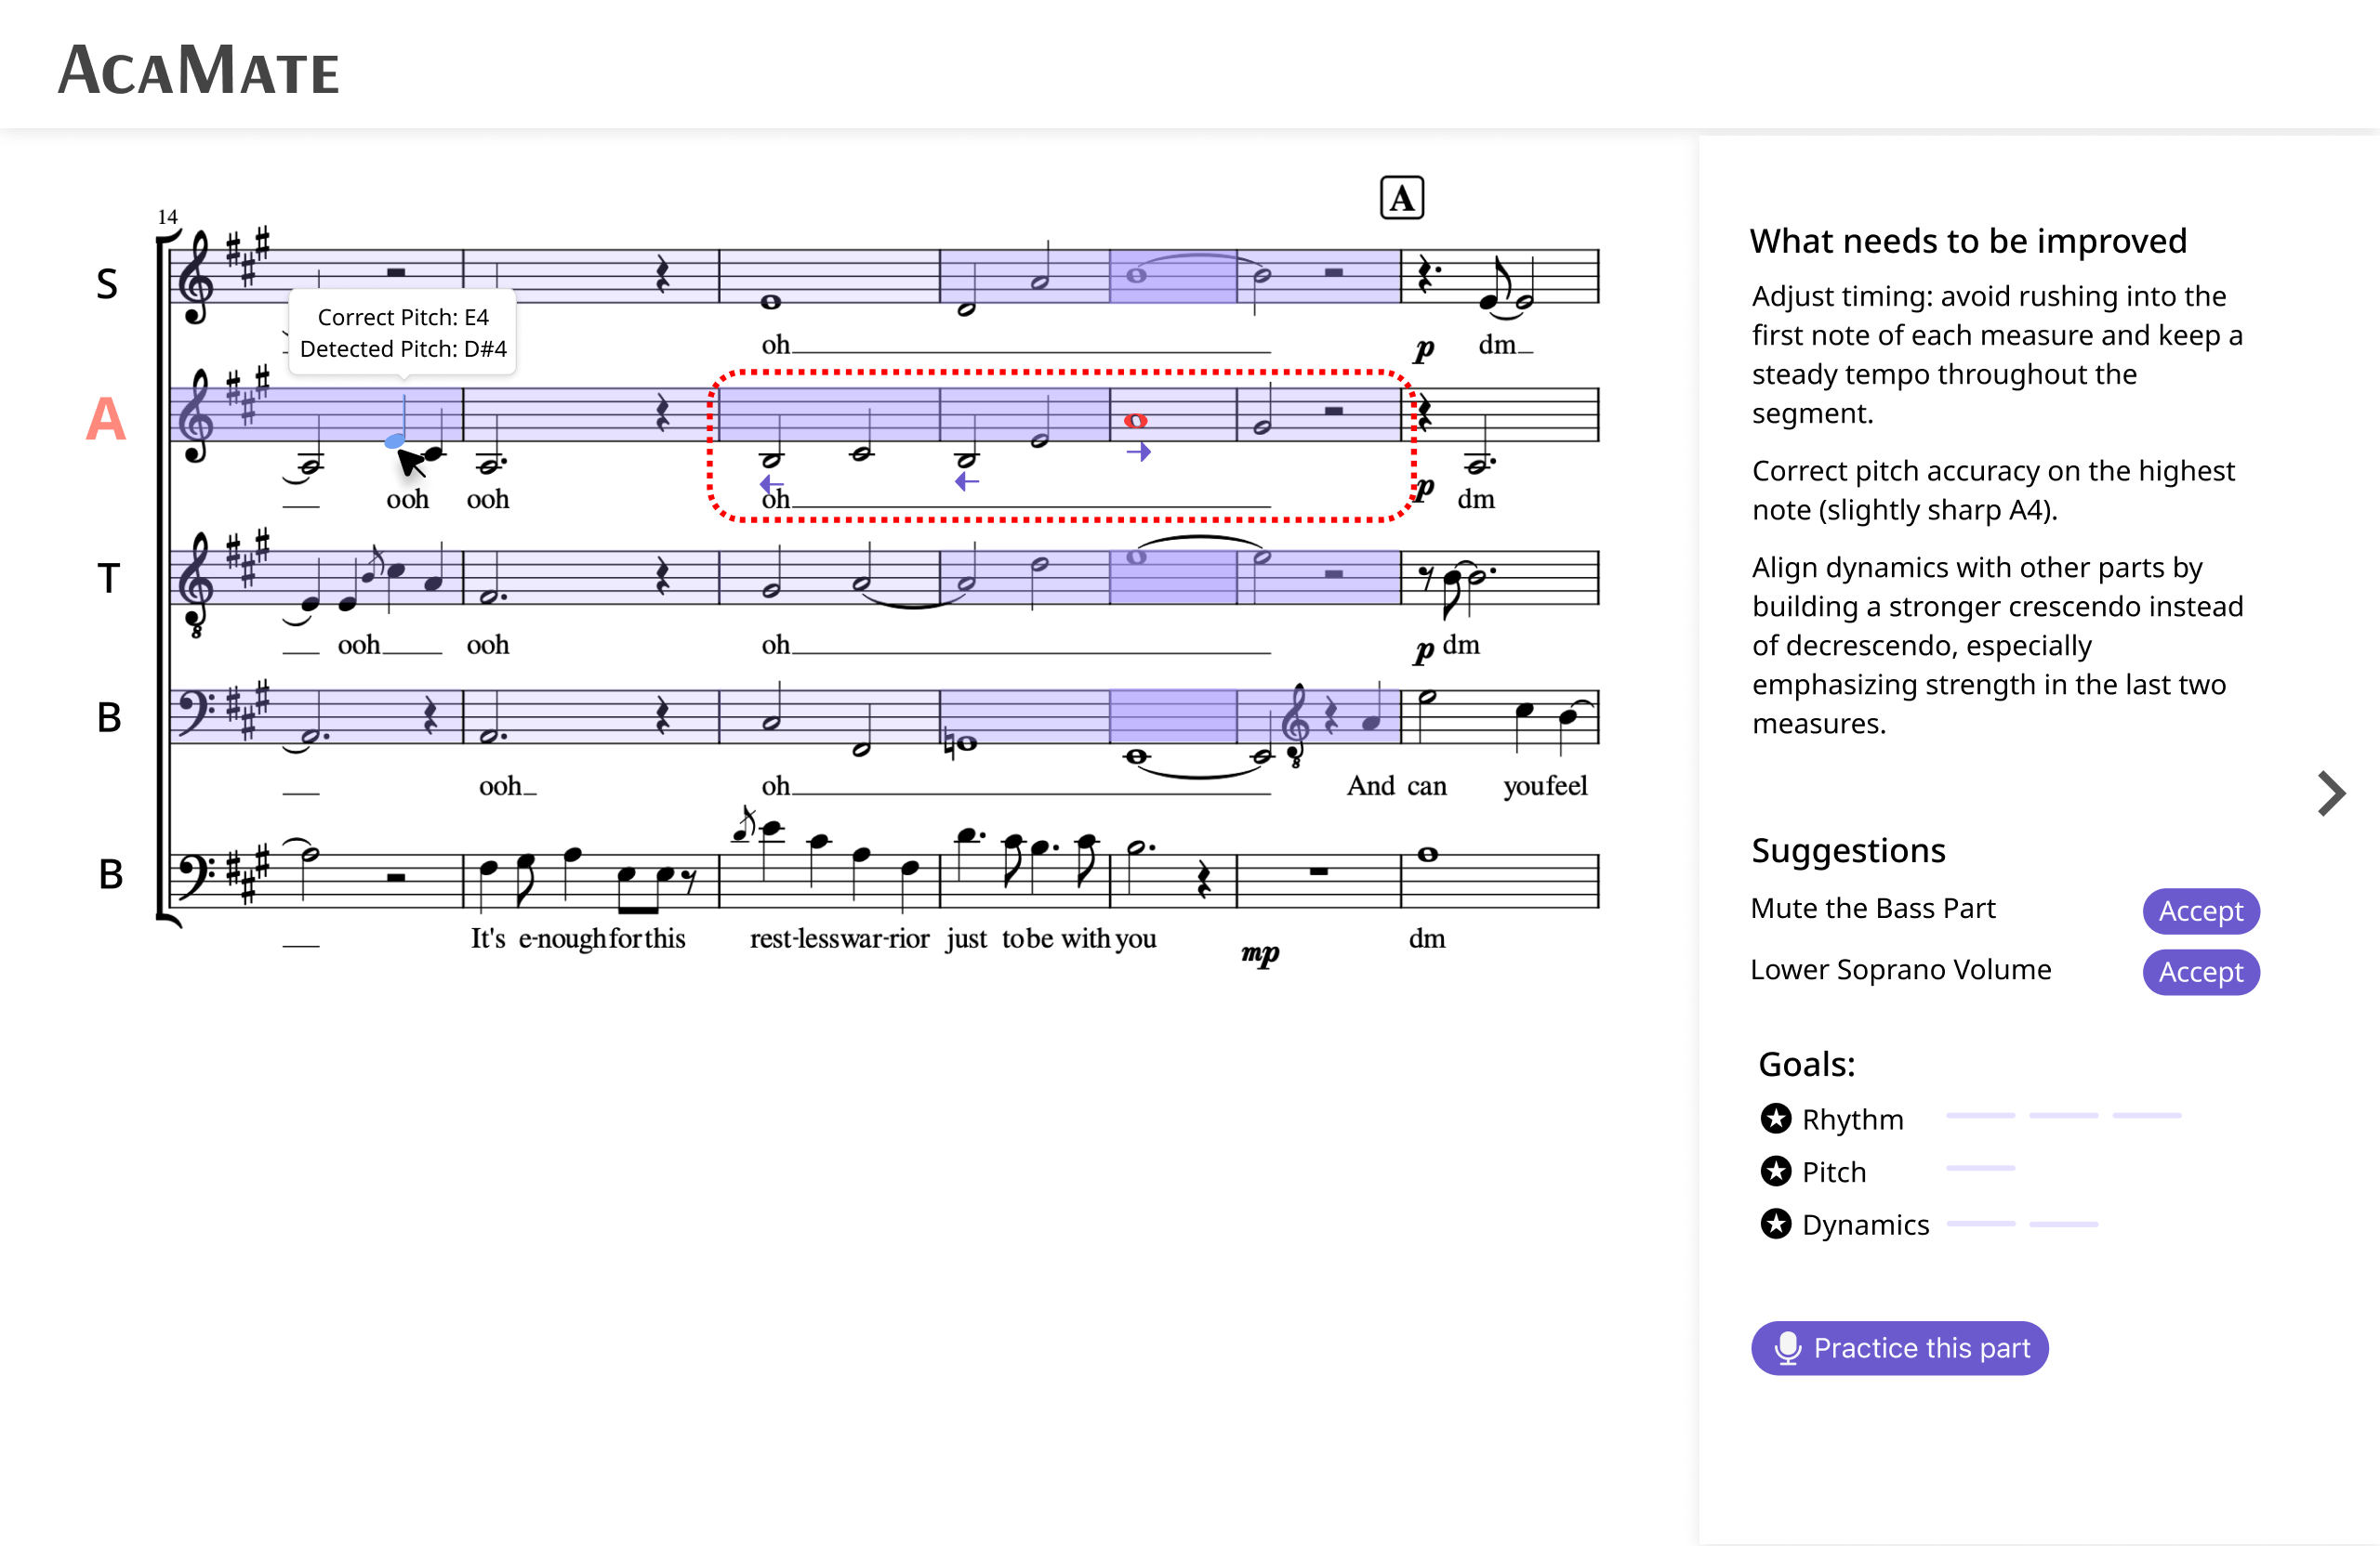Viewport: 2380px width, 1546px height.
Task: Click the rehearsal mark A box
Action: point(1401,198)
